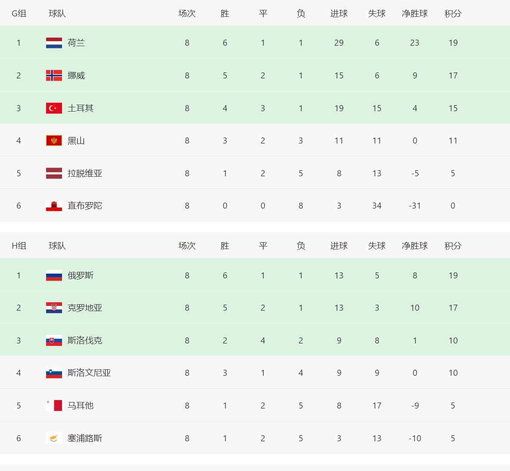Click the Cyprus flag icon

click(x=54, y=438)
